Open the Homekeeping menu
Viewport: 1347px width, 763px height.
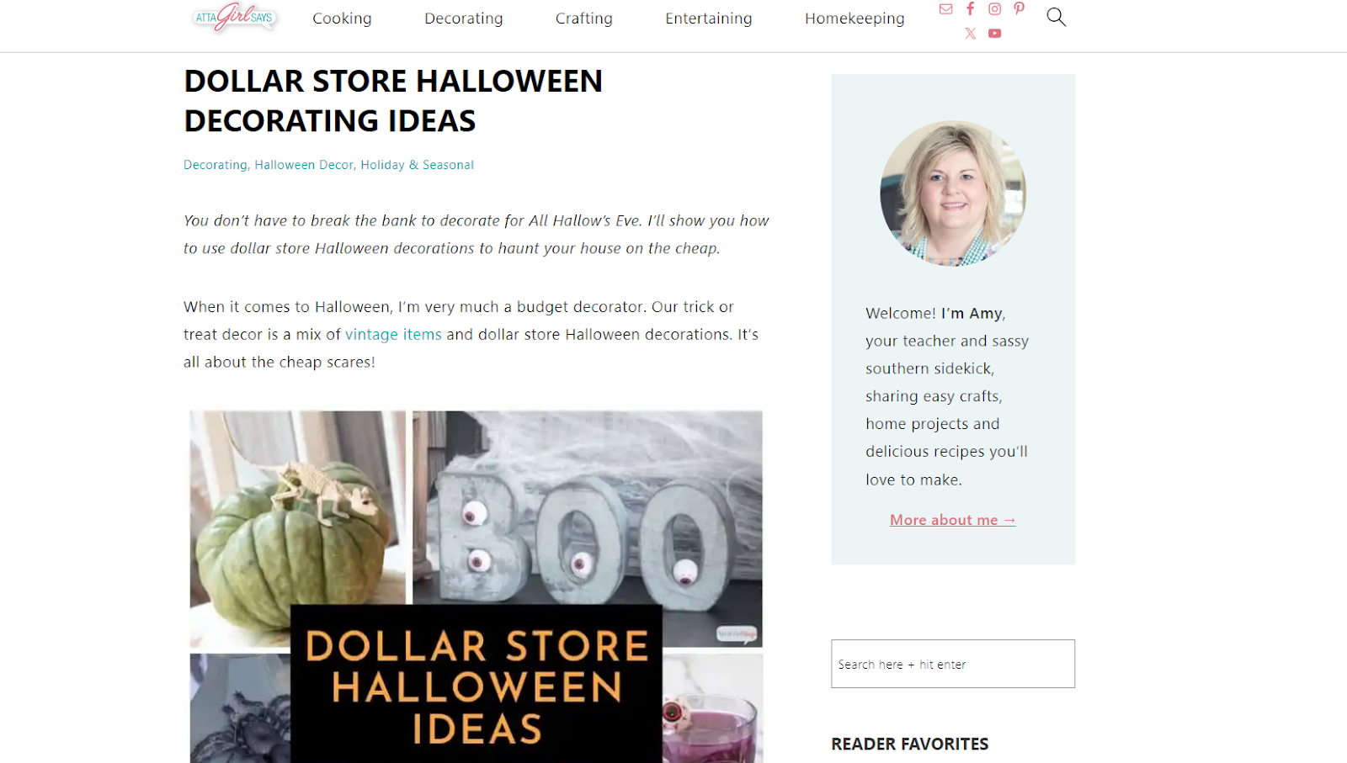click(x=855, y=19)
